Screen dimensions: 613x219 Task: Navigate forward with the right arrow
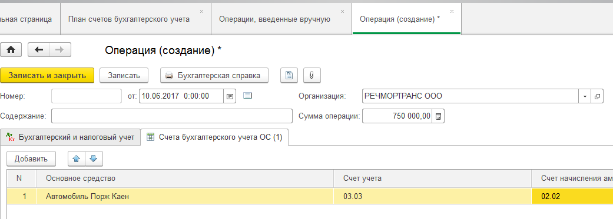tap(59, 50)
